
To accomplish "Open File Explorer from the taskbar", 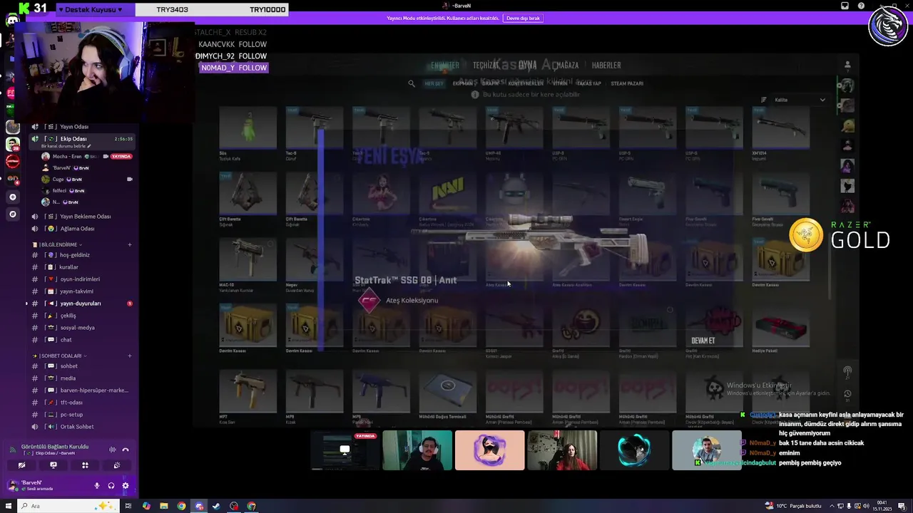I will point(164,506).
